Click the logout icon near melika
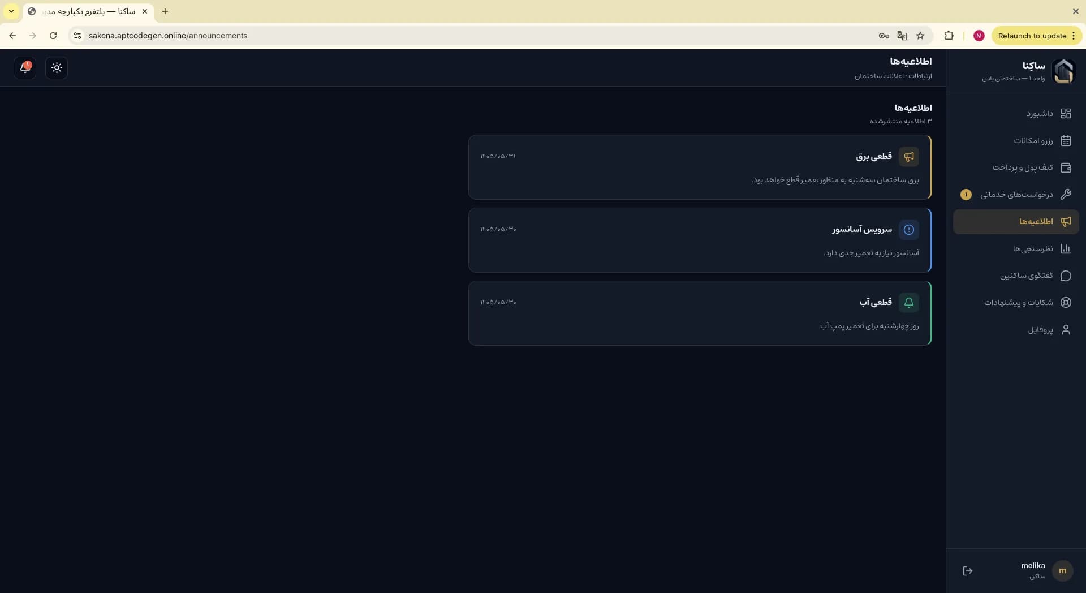 tap(968, 571)
